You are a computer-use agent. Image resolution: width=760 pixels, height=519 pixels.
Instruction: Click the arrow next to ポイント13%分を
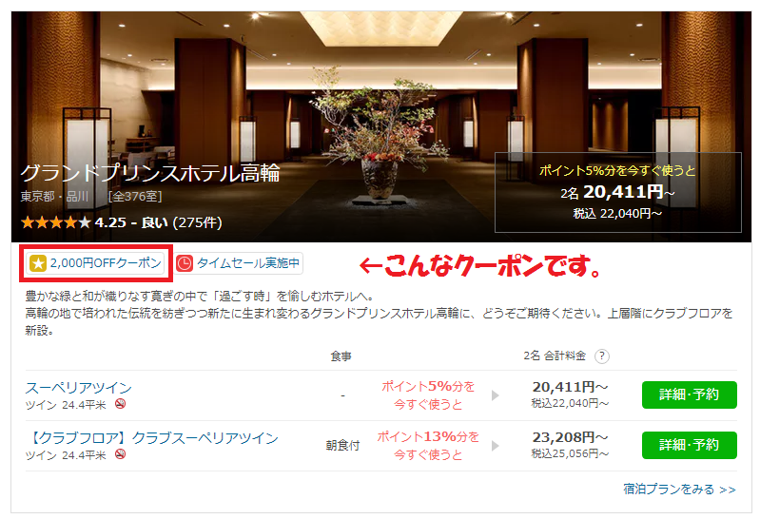(x=495, y=446)
